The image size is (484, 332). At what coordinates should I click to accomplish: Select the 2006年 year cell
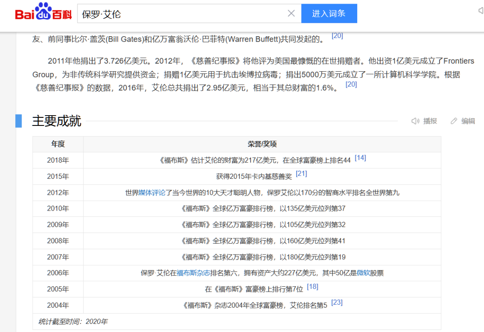coord(58,273)
